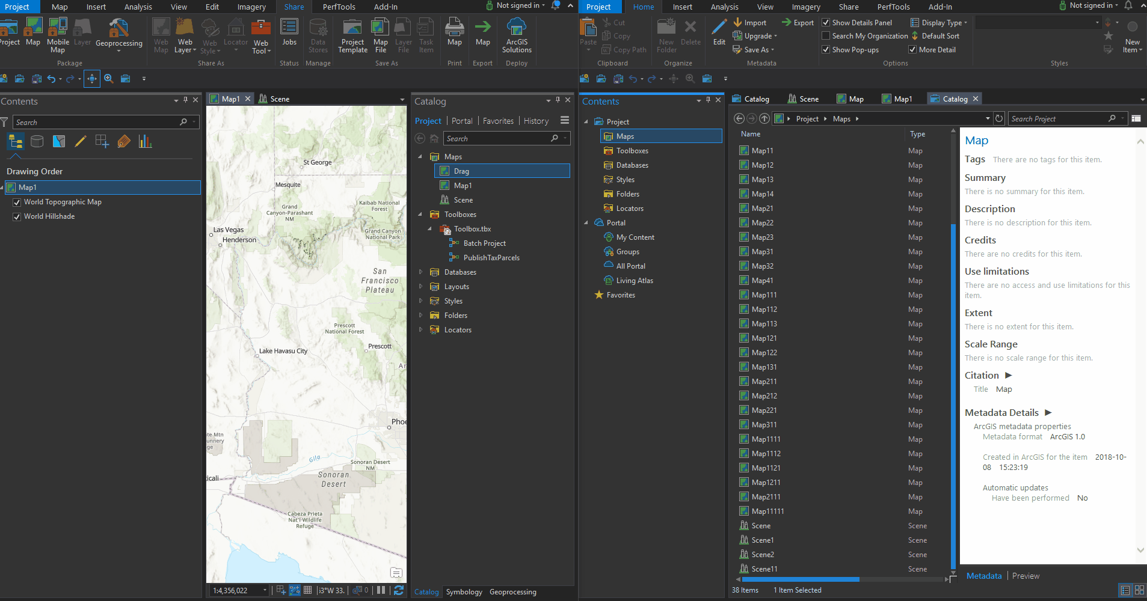Click the Edit metadata pencil icon
The height and width of the screenshot is (601, 1147).
pyautogui.click(x=719, y=32)
